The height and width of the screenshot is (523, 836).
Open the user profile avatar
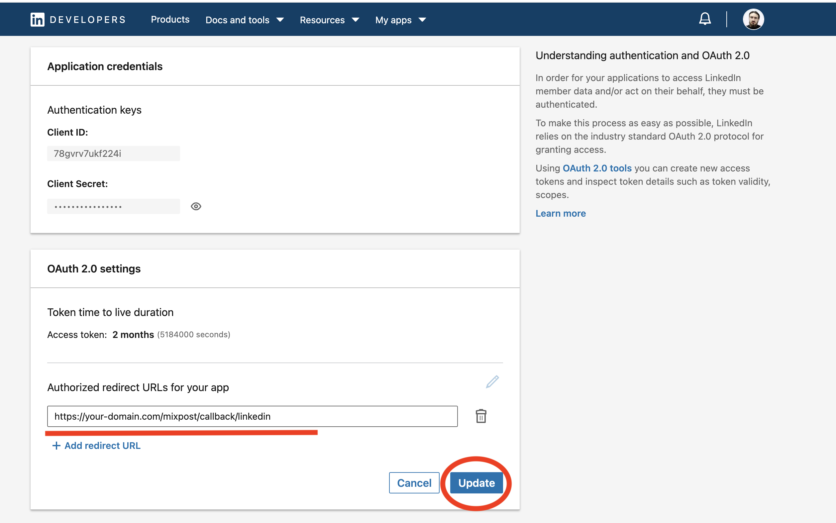(753, 19)
